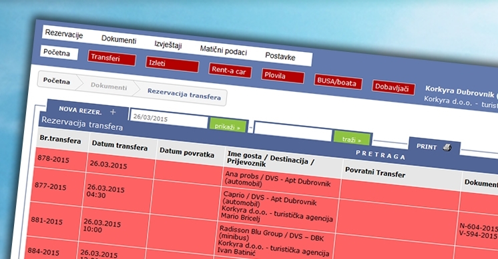Viewport: 498px width, 259px height.
Task: Open the Postavke menu
Action: click(x=280, y=57)
